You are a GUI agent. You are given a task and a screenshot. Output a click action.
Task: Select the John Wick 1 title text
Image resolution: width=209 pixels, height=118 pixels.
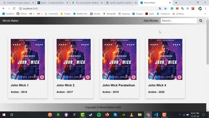(x=20, y=85)
